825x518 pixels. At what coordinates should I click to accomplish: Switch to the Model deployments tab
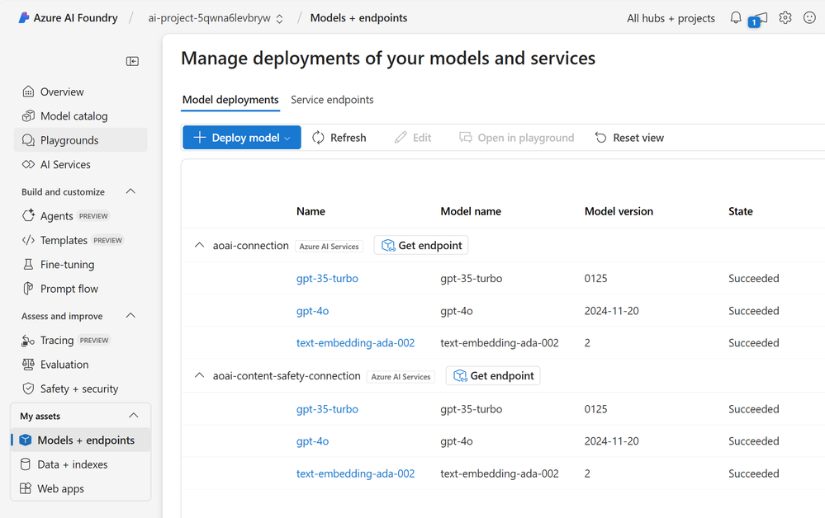[x=230, y=100]
